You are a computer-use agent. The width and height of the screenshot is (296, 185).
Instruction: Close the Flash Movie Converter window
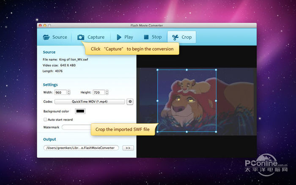click(x=40, y=25)
